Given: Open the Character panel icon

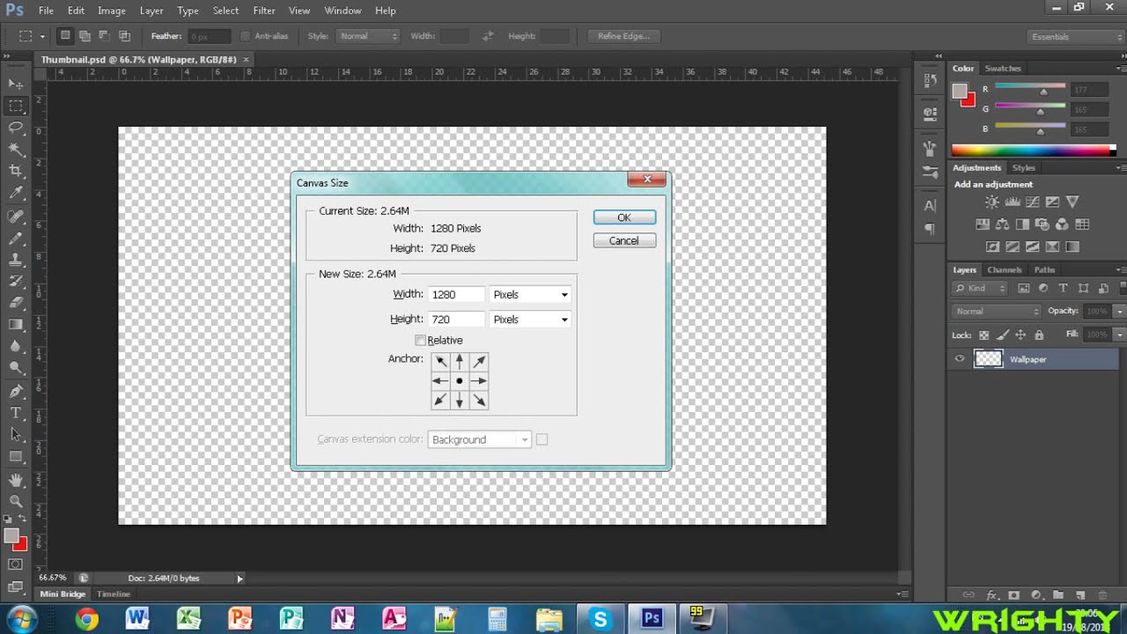Looking at the screenshot, I should click(x=930, y=205).
